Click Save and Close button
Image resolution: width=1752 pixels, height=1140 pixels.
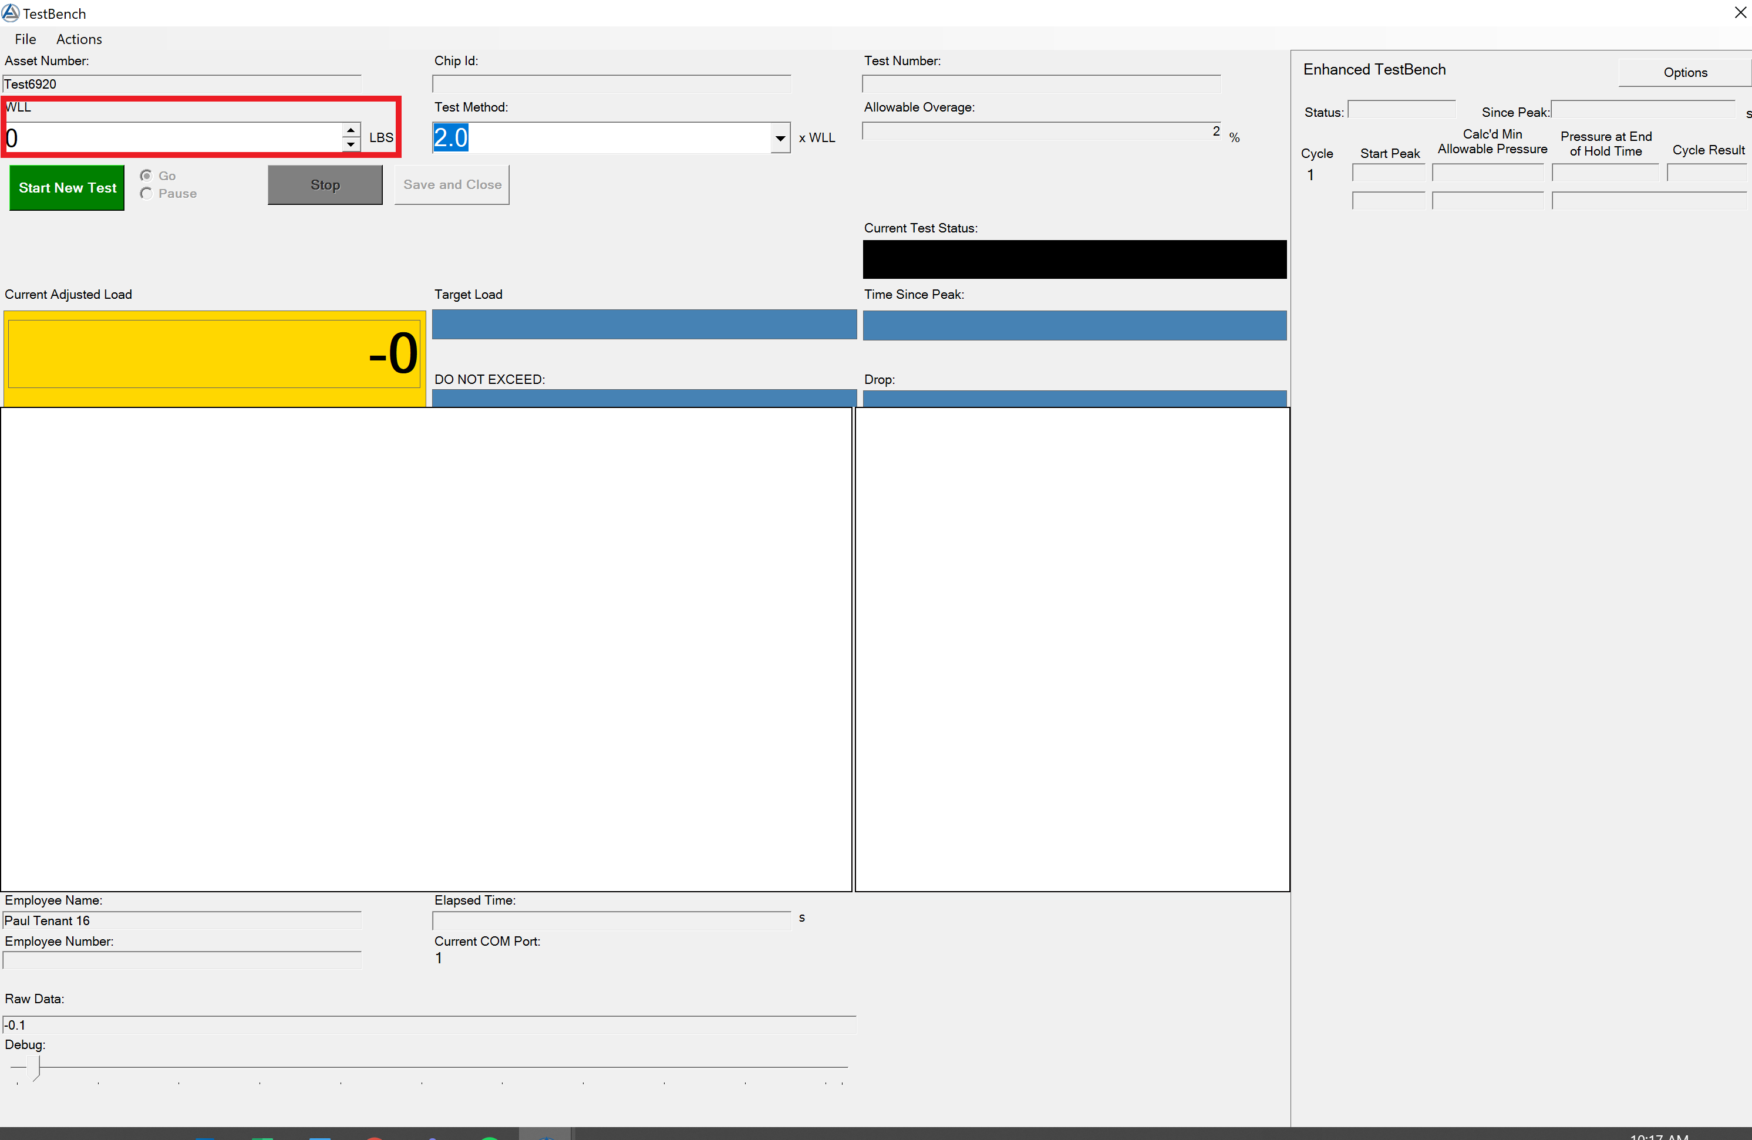point(452,185)
